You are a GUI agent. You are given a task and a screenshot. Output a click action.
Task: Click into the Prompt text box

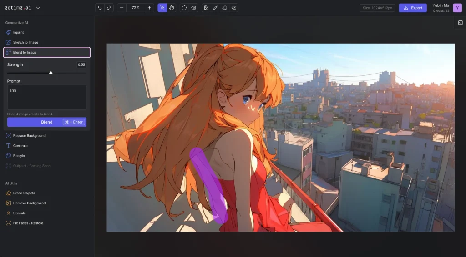[46, 97]
